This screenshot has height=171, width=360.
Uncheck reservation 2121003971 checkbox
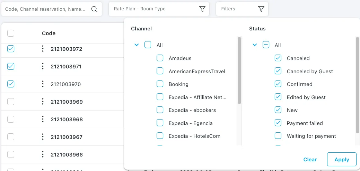(x=11, y=66)
